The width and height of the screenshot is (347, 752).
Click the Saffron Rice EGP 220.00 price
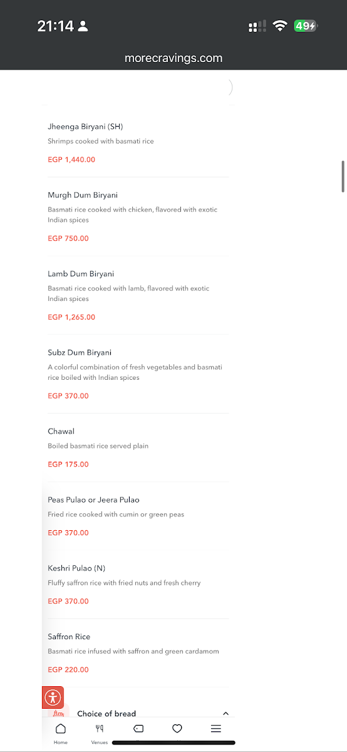click(x=68, y=670)
